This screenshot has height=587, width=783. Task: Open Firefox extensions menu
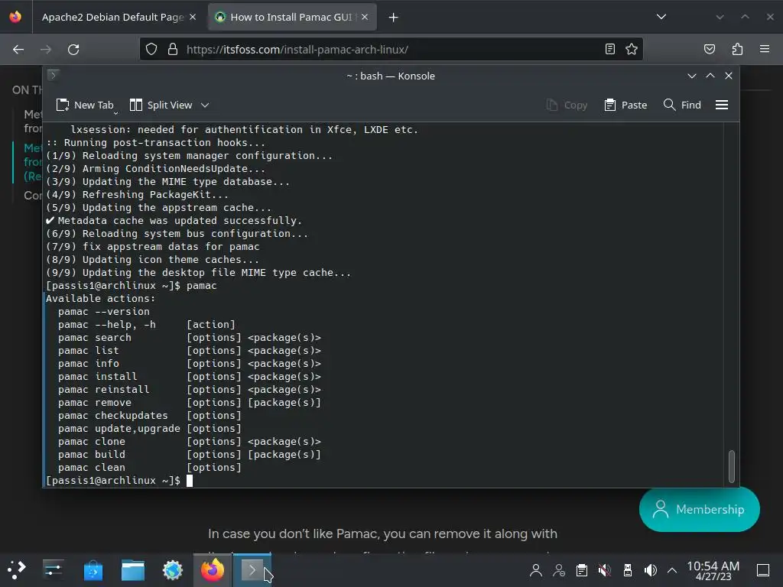pos(737,50)
